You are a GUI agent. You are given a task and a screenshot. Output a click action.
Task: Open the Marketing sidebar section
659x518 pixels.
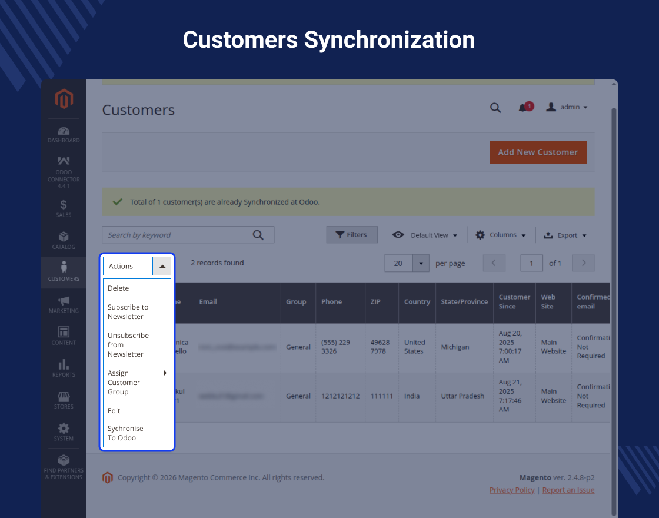(64, 304)
